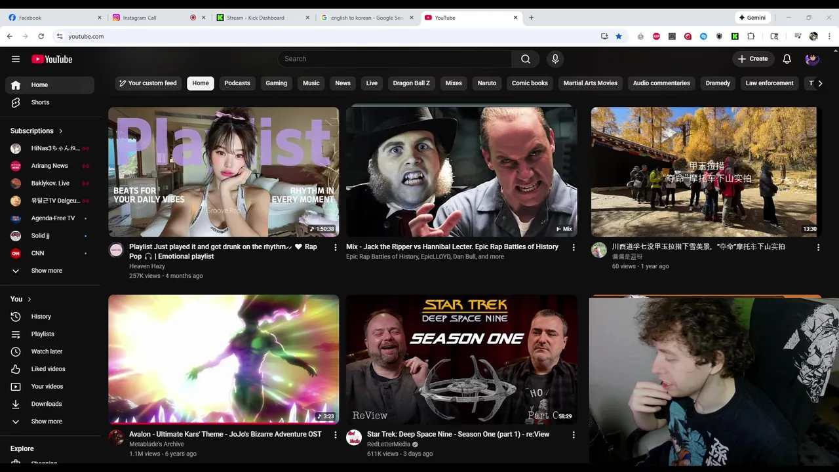Open Shorts in the sidebar
The width and height of the screenshot is (839, 472).
[50, 102]
